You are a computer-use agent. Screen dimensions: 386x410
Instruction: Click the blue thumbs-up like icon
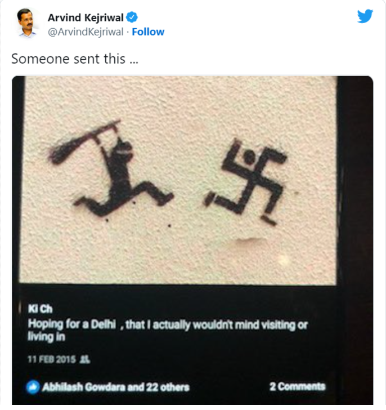pos(33,387)
